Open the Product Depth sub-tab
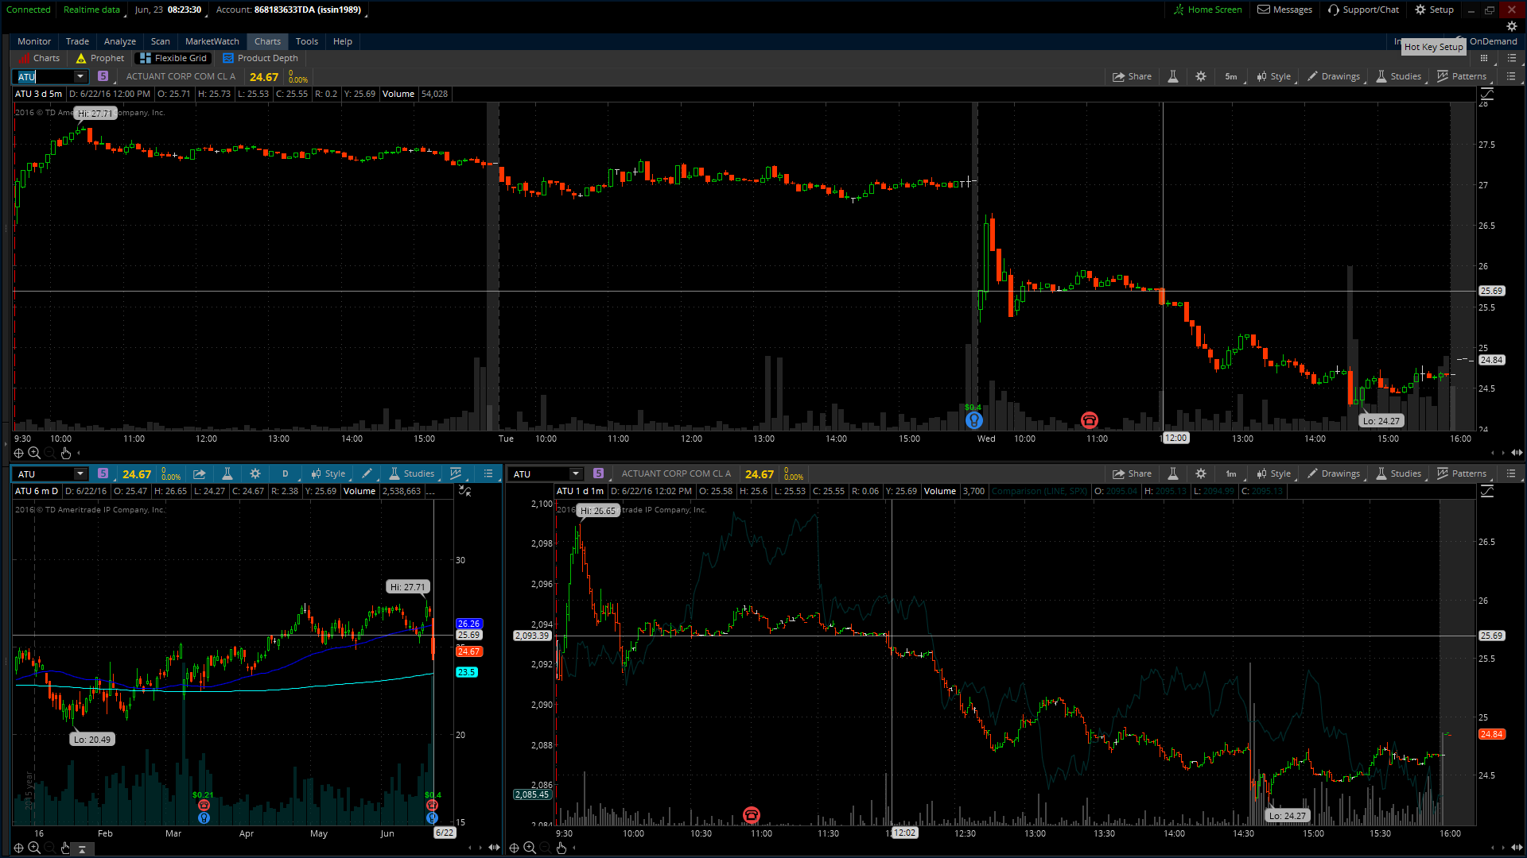The height and width of the screenshot is (858, 1527). pos(261,58)
